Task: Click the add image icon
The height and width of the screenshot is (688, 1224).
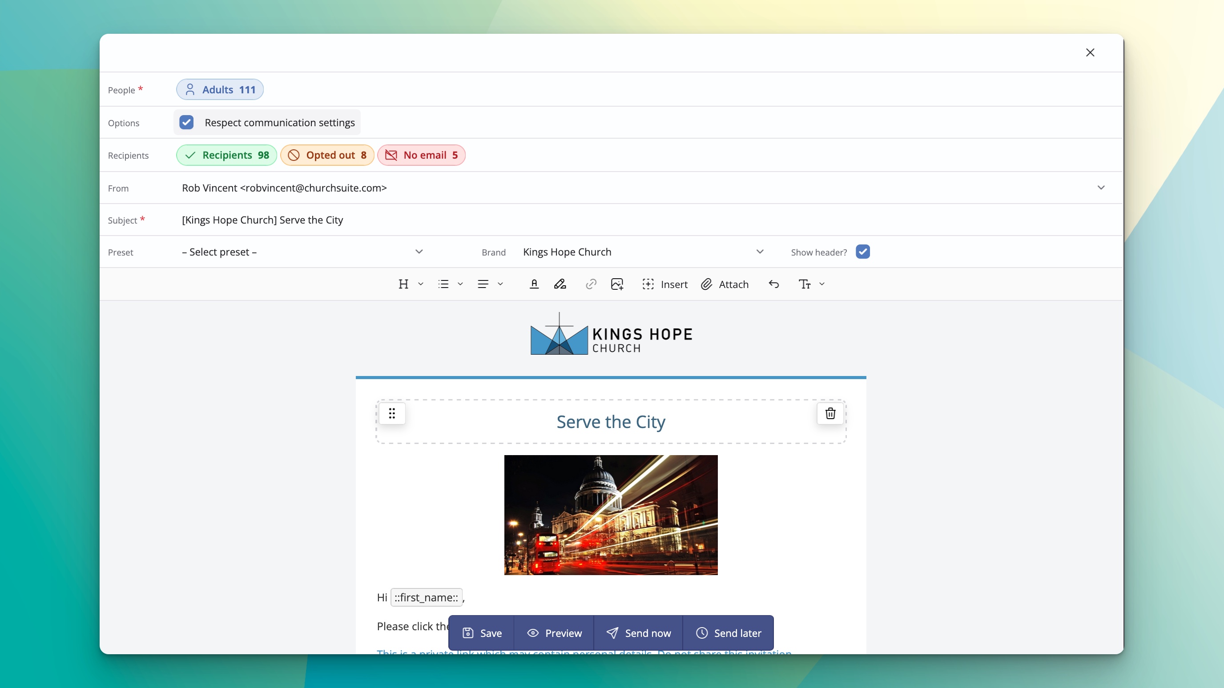Action: (x=617, y=284)
